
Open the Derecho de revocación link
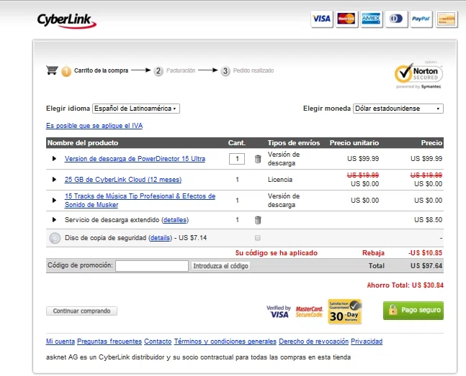(x=313, y=341)
